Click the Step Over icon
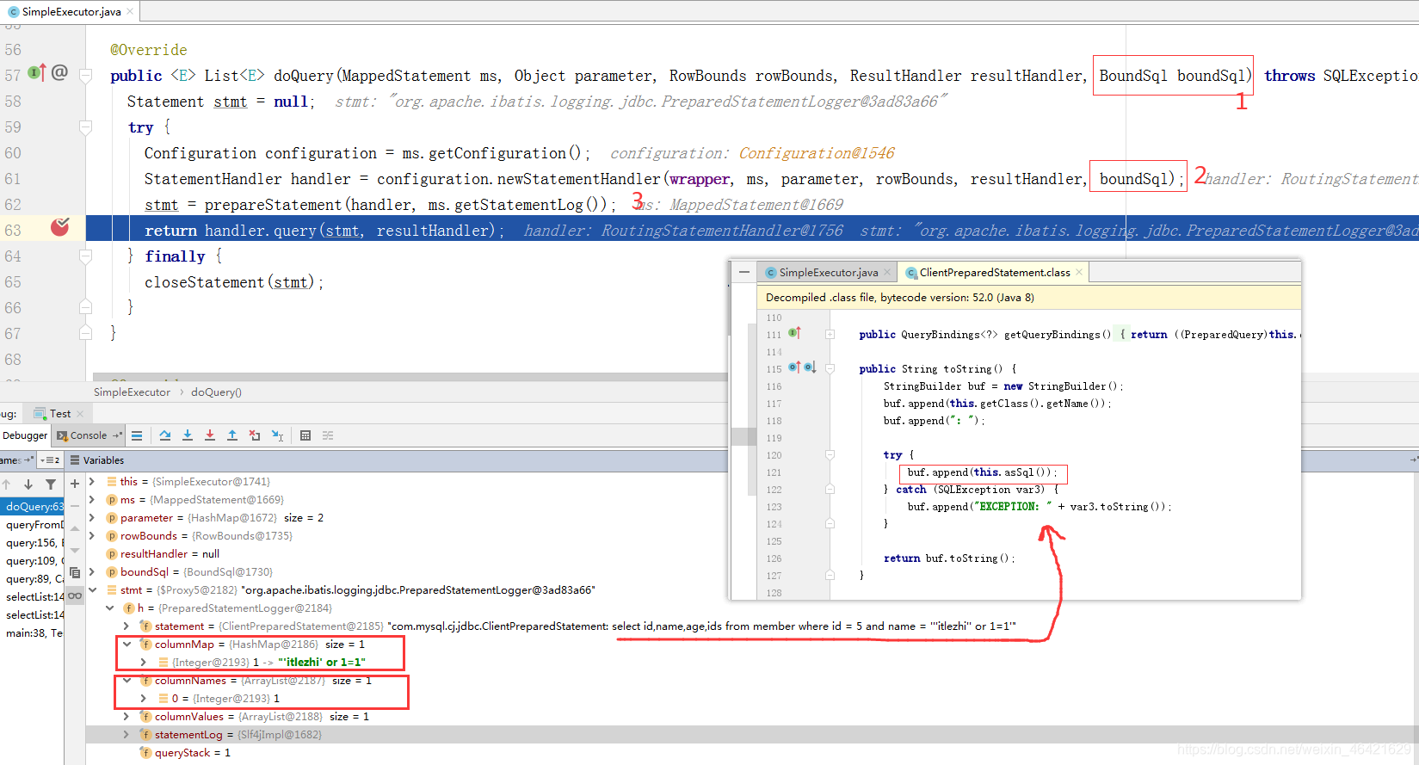This screenshot has height=765, width=1419. point(165,435)
